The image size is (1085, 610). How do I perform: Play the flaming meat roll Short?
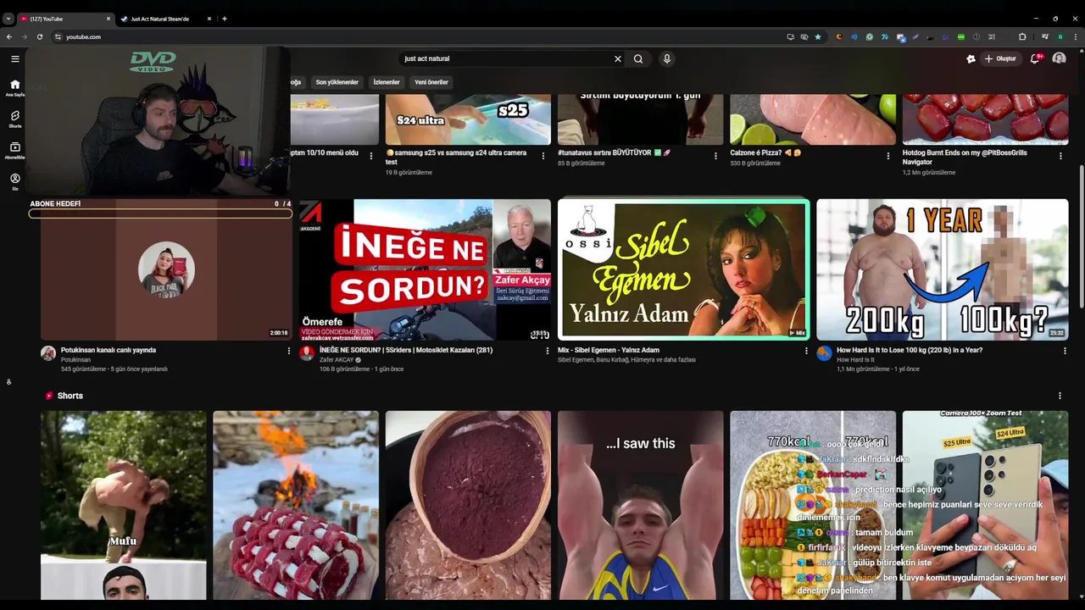tap(296, 506)
